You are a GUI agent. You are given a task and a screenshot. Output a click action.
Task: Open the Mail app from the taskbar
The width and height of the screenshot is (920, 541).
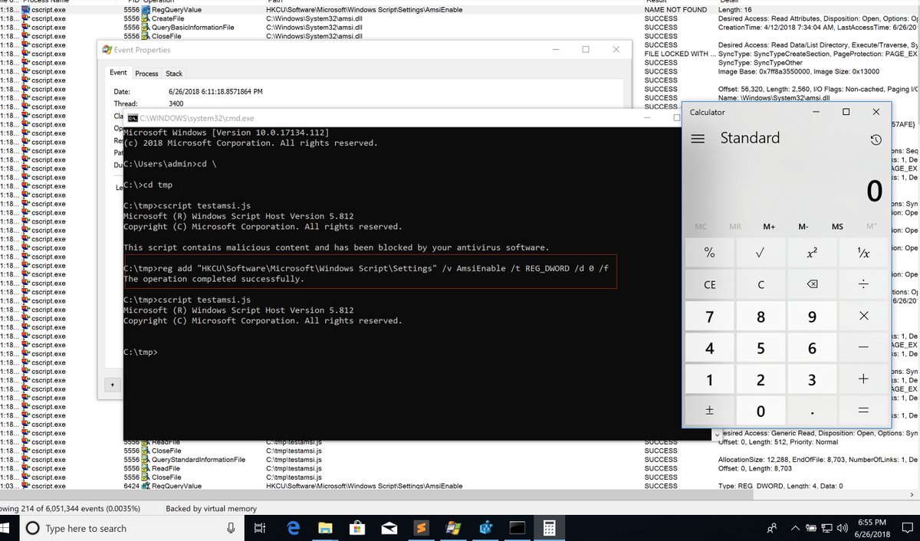tap(389, 528)
